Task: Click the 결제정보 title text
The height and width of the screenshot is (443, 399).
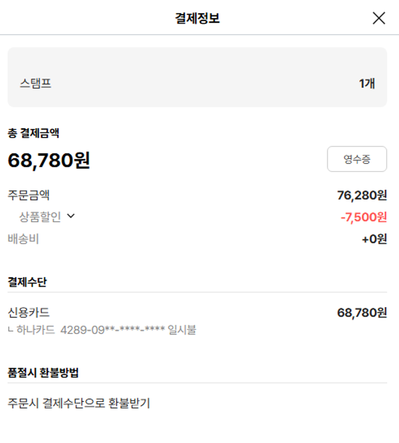Action: point(197,19)
